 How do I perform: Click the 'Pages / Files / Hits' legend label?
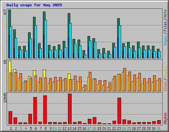pos(165,27)
